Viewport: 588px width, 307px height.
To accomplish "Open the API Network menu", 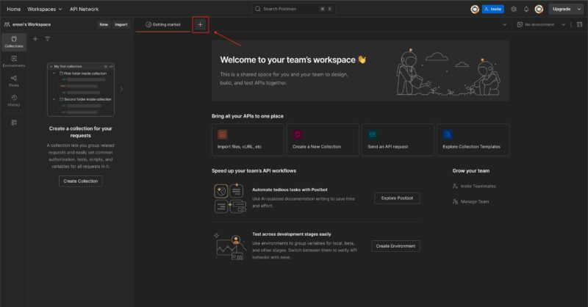I will pos(85,9).
